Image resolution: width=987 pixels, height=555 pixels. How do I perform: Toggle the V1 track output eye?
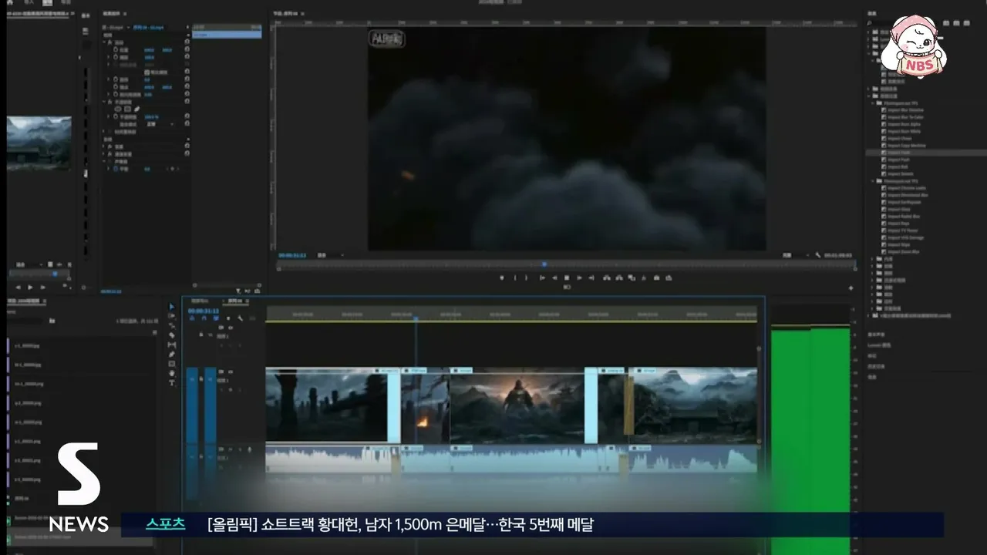230,372
